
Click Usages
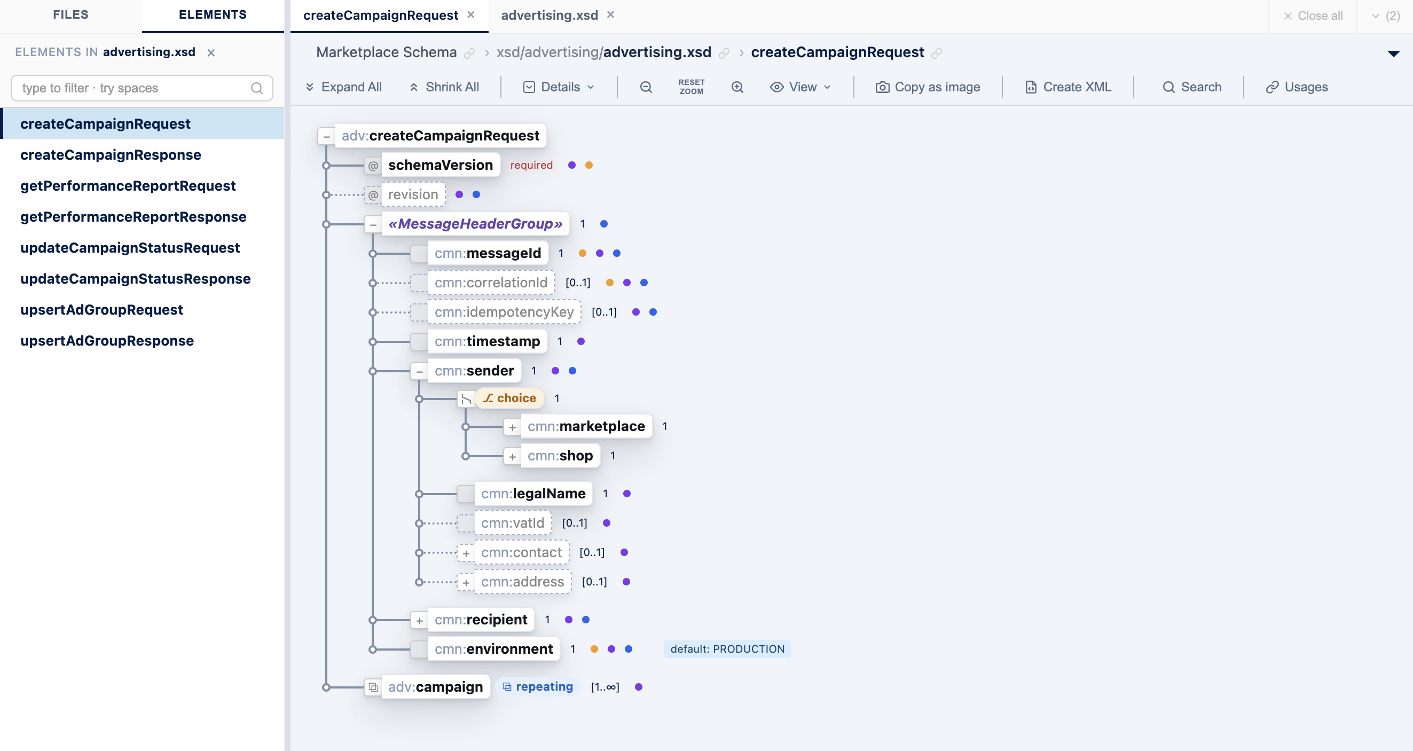point(1297,87)
